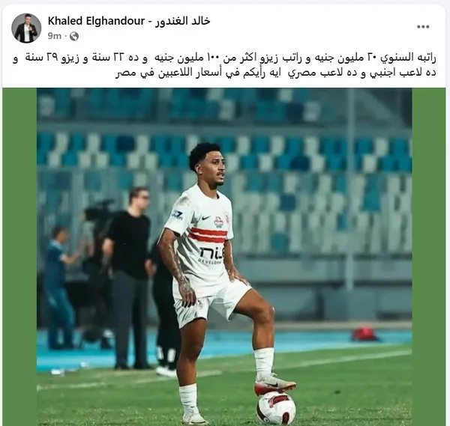Click the sleeve badge on the player's arm
Viewport: 450px width, 426px height.
(177, 215)
